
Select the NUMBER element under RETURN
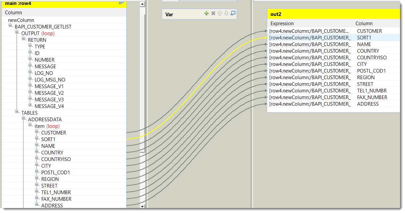pyautogui.click(x=44, y=60)
